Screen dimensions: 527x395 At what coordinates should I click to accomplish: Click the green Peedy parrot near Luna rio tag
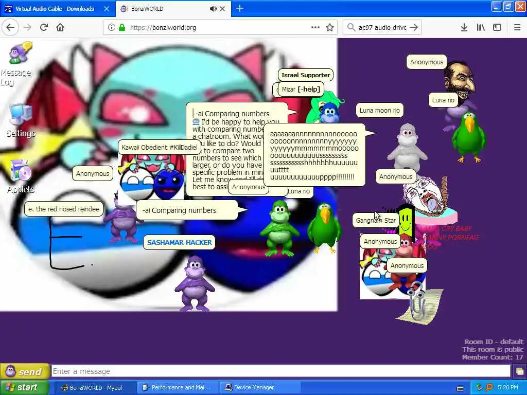(x=469, y=137)
